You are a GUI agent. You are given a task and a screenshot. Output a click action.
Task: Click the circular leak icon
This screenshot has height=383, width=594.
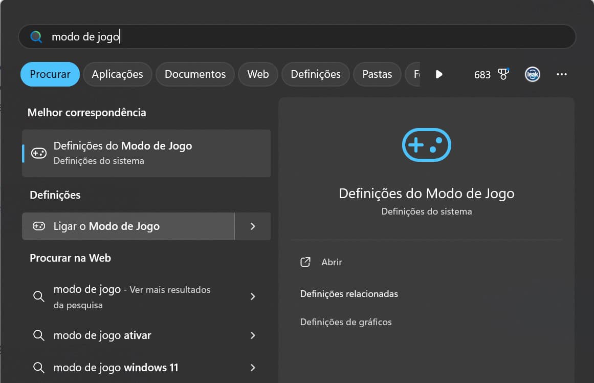tap(532, 74)
